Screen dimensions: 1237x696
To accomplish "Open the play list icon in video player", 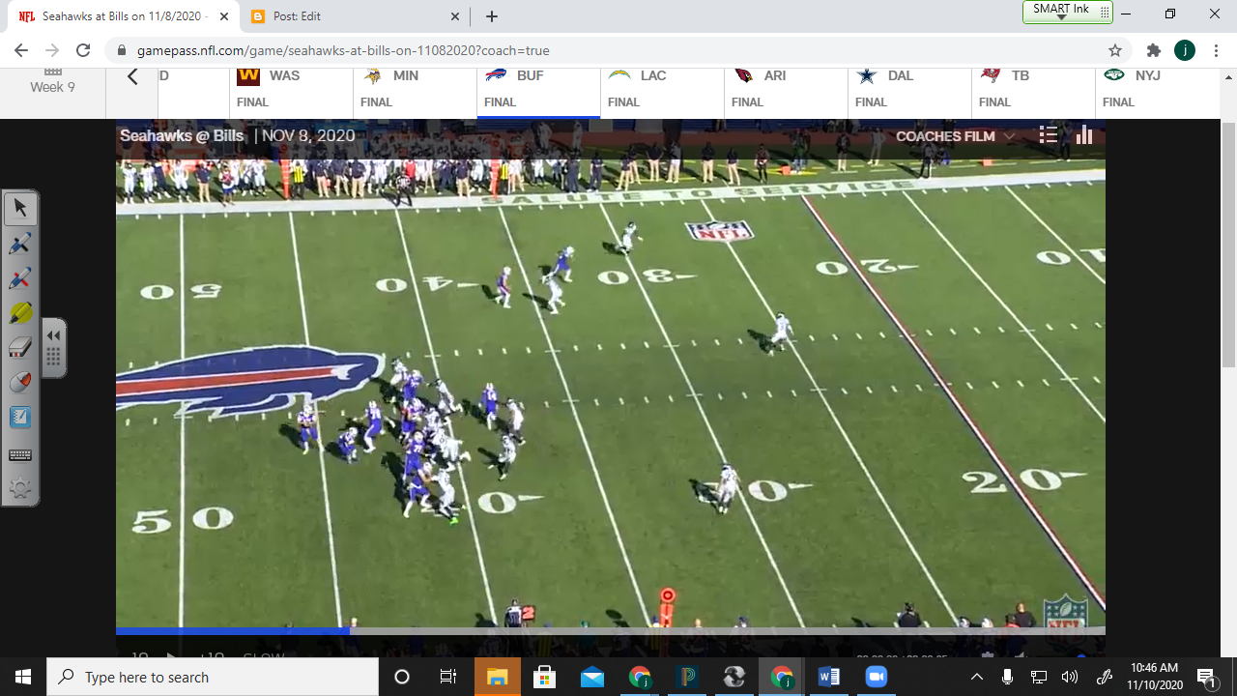I will coord(1048,135).
